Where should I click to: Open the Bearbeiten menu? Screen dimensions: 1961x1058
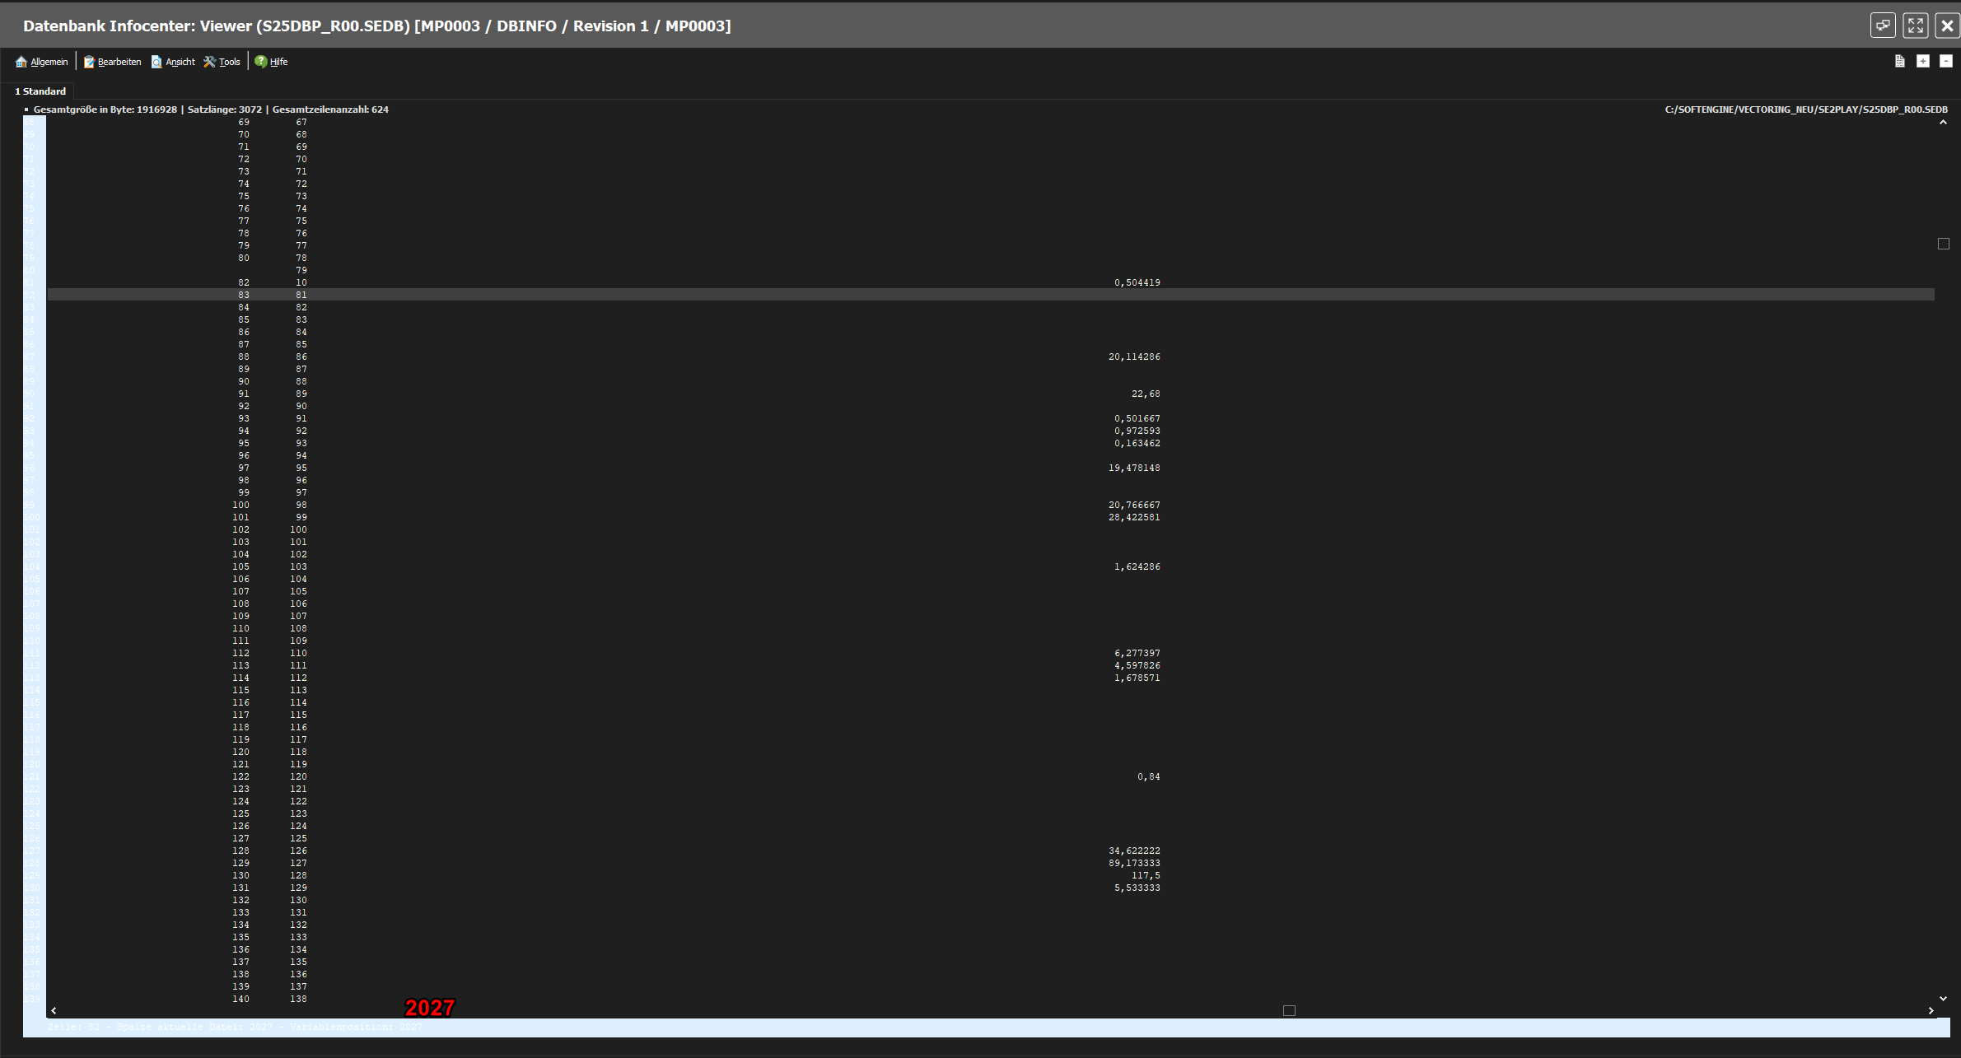[x=112, y=62]
